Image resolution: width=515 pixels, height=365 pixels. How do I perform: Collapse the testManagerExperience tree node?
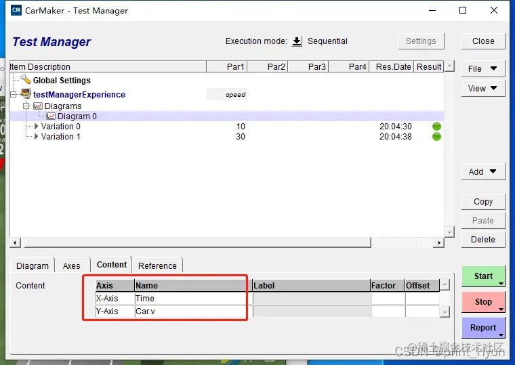(14, 95)
